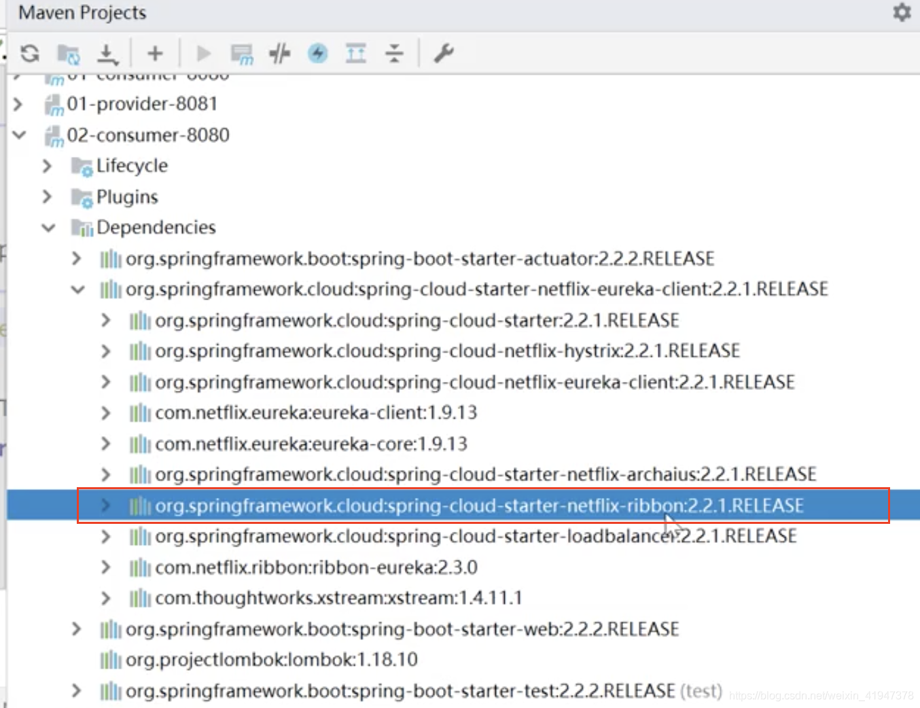The width and height of the screenshot is (920, 708).
Task: Click the Dependencies folder icon
Action: pyautogui.click(x=82, y=228)
